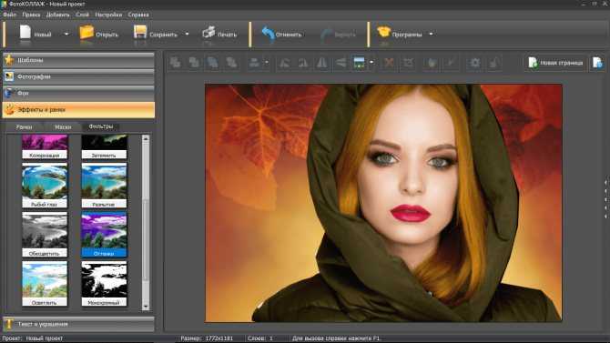Click the page icon right of Новая страница

tap(597, 63)
